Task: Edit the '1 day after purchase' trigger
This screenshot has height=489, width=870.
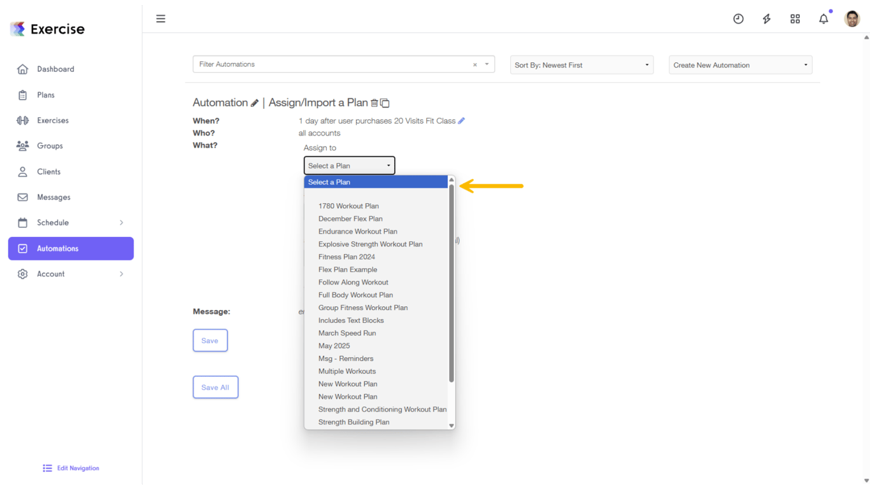Action: coord(461,120)
